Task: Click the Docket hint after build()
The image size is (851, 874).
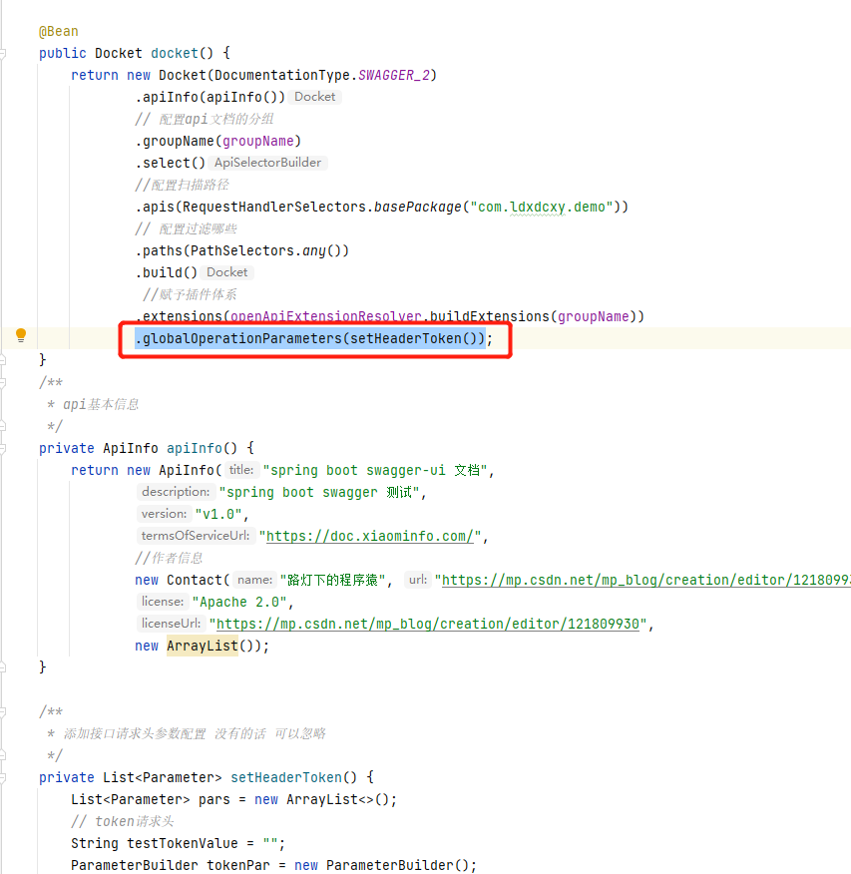Action: [x=226, y=271]
